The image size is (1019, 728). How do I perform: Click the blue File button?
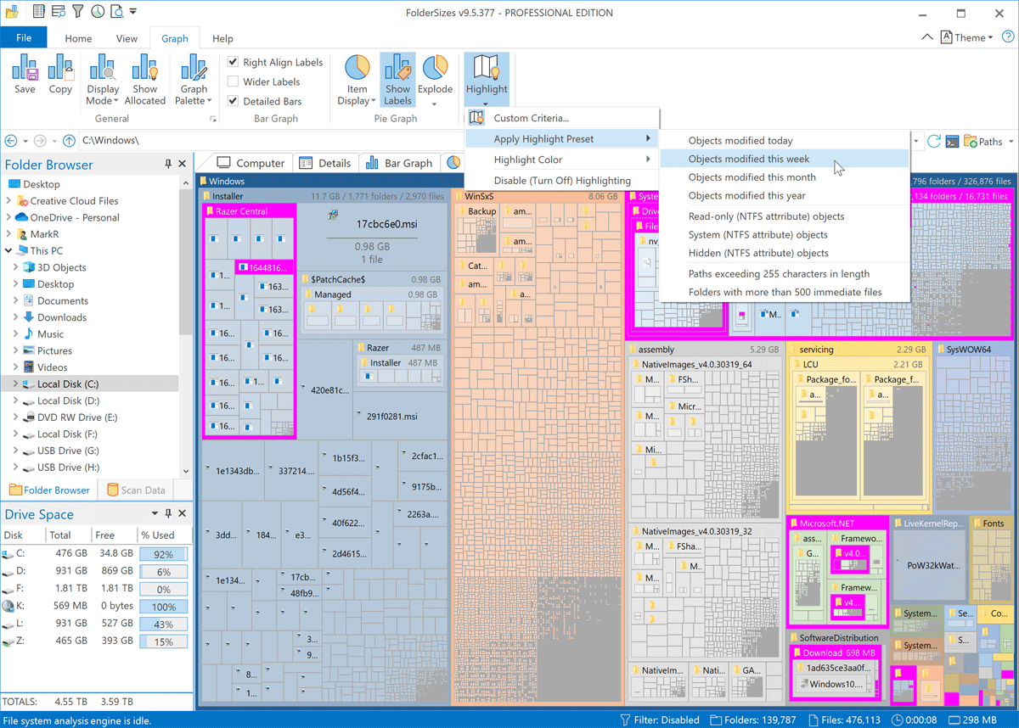(24, 38)
